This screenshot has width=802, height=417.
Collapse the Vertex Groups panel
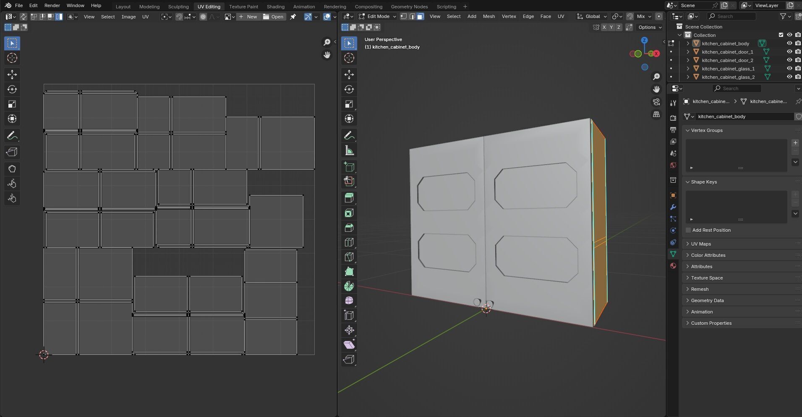(x=741, y=130)
